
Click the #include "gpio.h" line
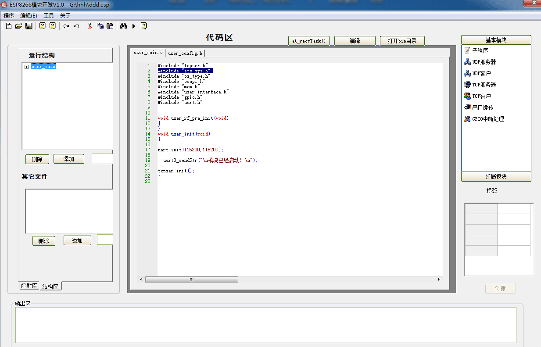pos(180,97)
